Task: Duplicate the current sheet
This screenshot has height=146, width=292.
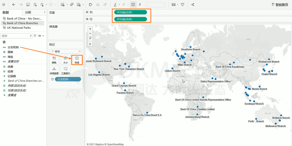Action: coord(71,5)
